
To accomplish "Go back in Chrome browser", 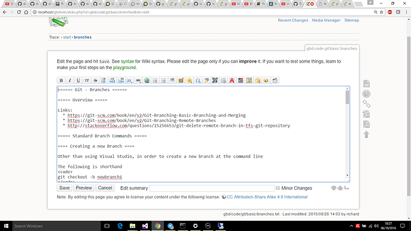I will pos(5,12).
